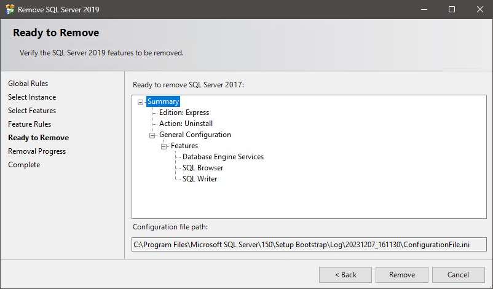Viewport: 493px width, 289px height.
Task: Close the Remove SQL Server 2019 window
Action: click(x=480, y=9)
